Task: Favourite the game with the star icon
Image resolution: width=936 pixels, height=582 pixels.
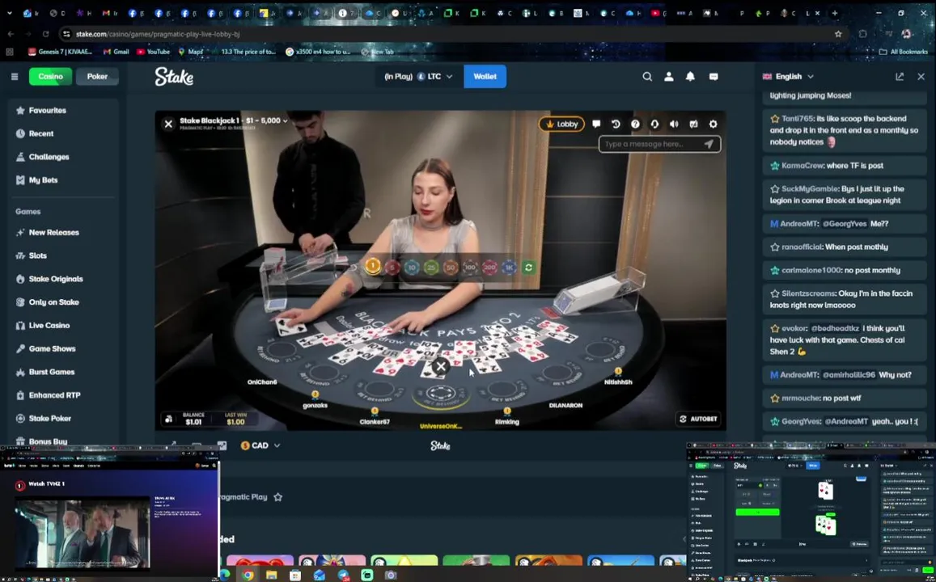Action: coord(277,497)
